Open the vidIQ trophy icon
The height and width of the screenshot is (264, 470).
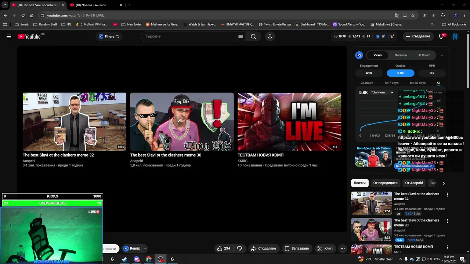392,36
